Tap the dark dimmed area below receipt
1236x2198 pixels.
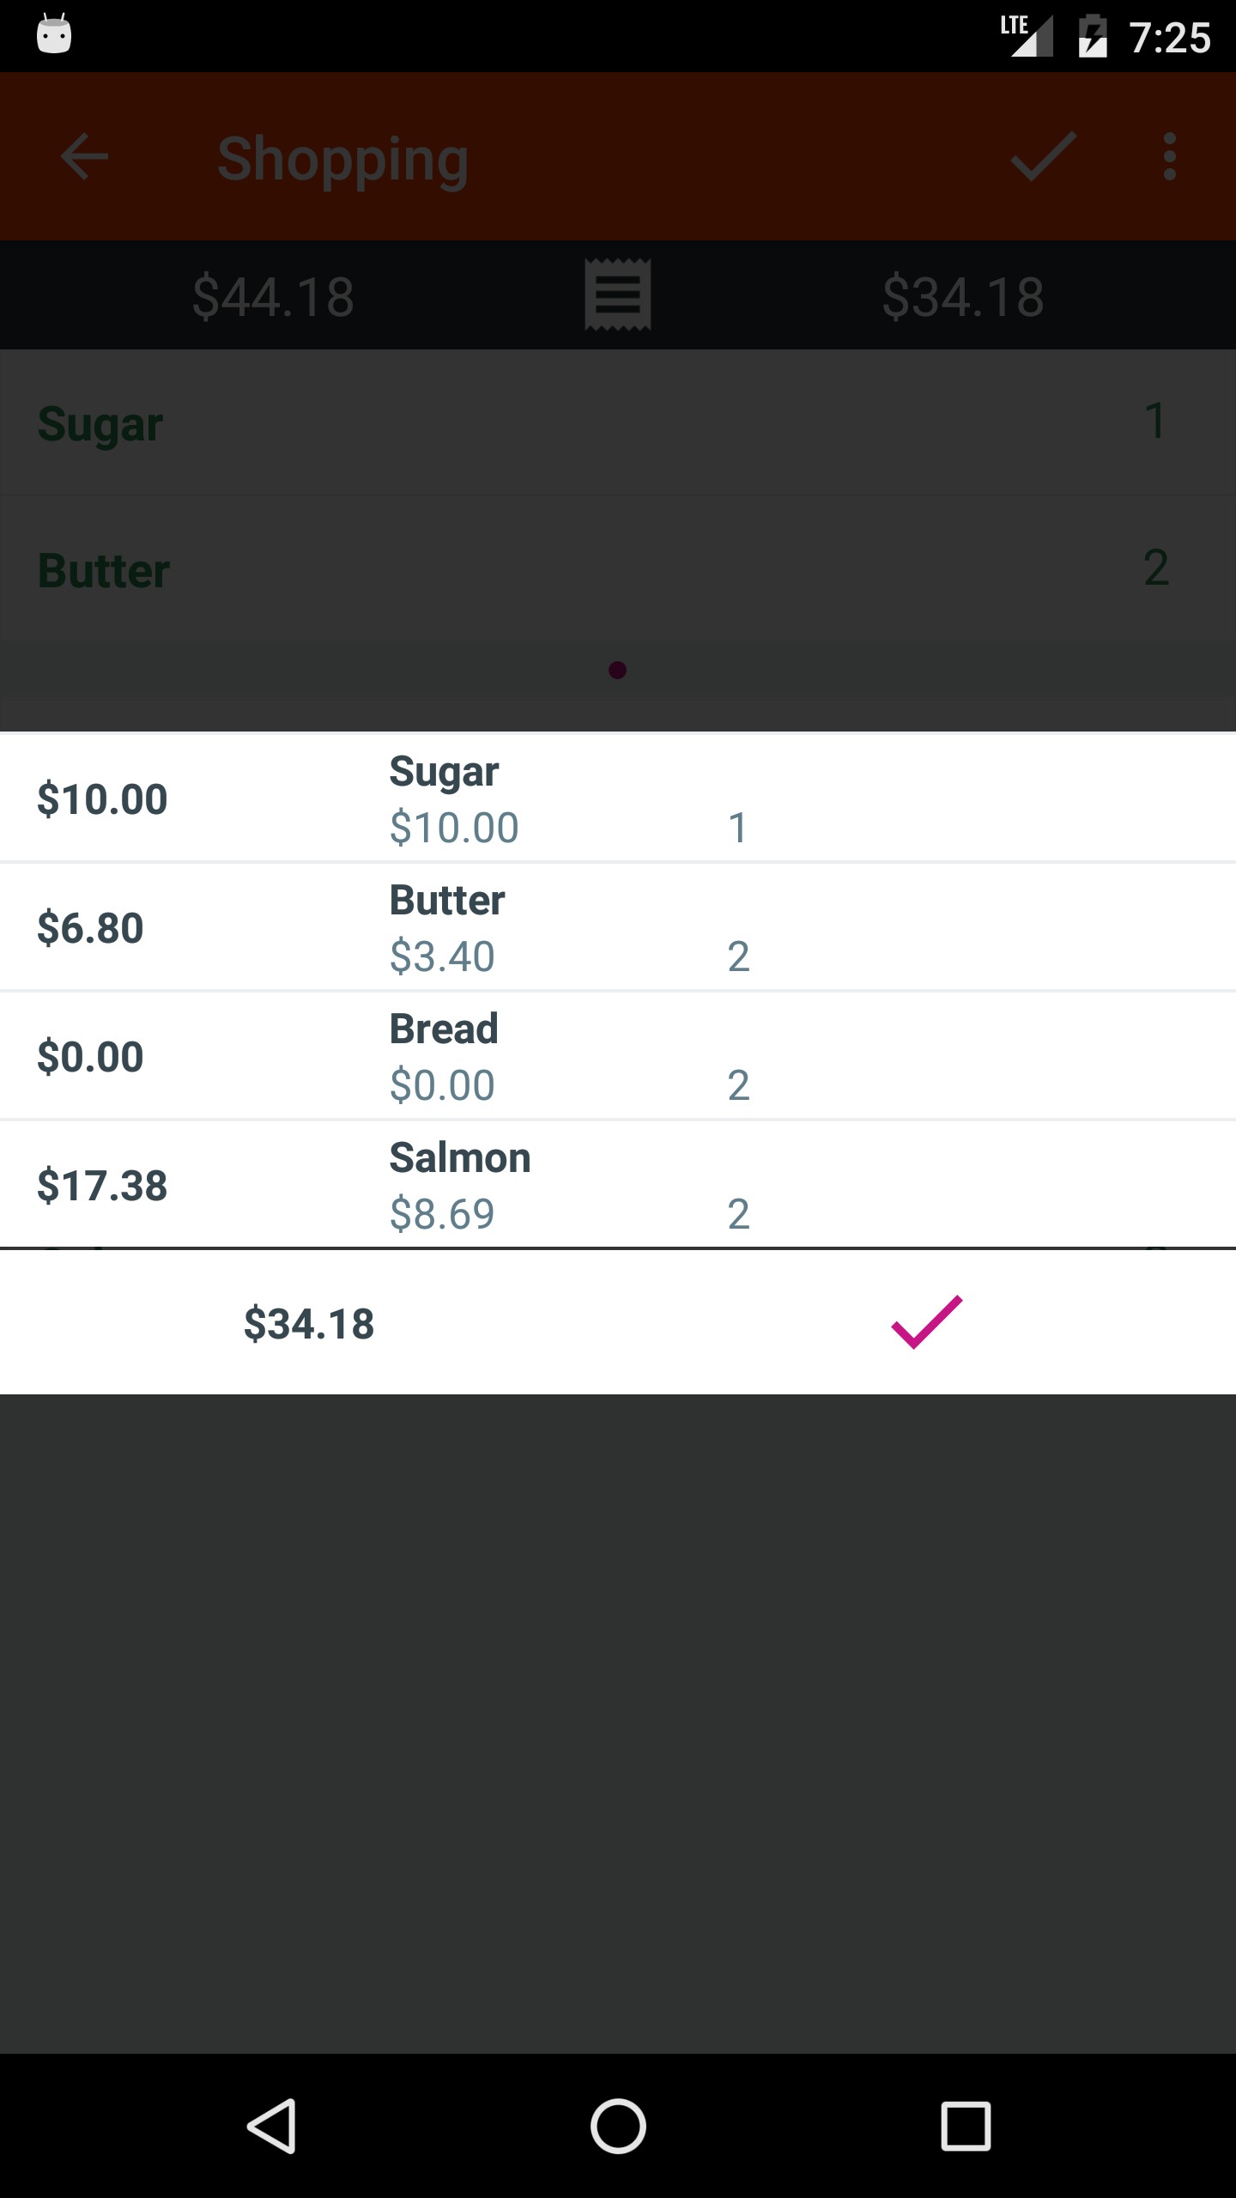(x=618, y=1717)
